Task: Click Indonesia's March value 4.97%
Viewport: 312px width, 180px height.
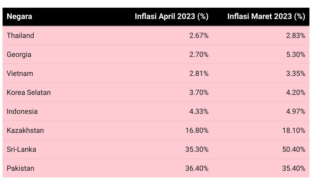Action: [296, 111]
